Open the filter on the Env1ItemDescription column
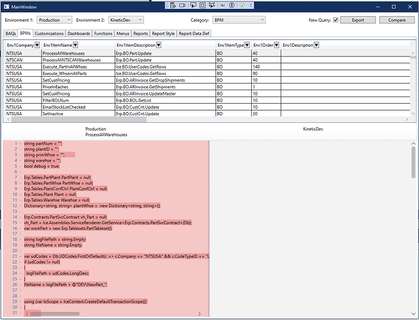 [x=158, y=45]
